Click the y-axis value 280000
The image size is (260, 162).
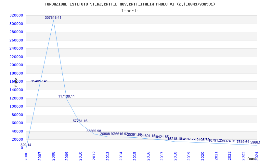16,32
